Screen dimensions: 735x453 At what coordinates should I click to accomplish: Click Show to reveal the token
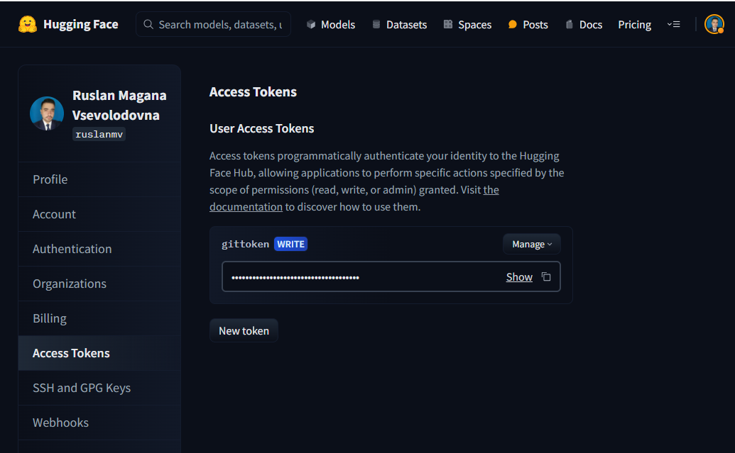(x=519, y=276)
